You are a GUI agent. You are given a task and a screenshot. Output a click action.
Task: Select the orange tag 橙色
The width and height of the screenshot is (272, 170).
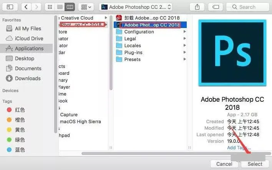[x=16, y=120]
